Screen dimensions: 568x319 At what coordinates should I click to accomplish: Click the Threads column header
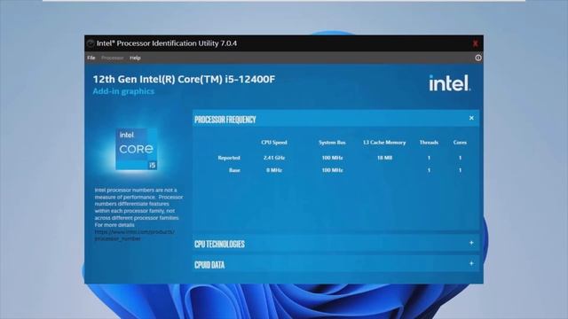(x=429, y=143)
